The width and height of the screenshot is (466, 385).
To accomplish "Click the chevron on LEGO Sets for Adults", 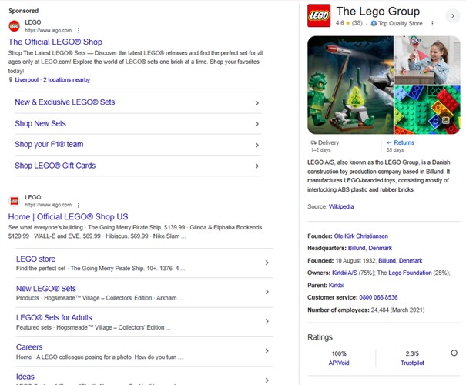I will pos(267,321).
